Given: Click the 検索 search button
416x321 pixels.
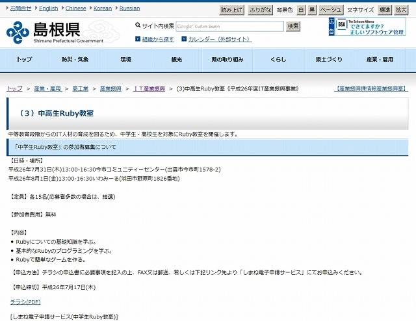Looking at the screenshot, I should [293, 26].
